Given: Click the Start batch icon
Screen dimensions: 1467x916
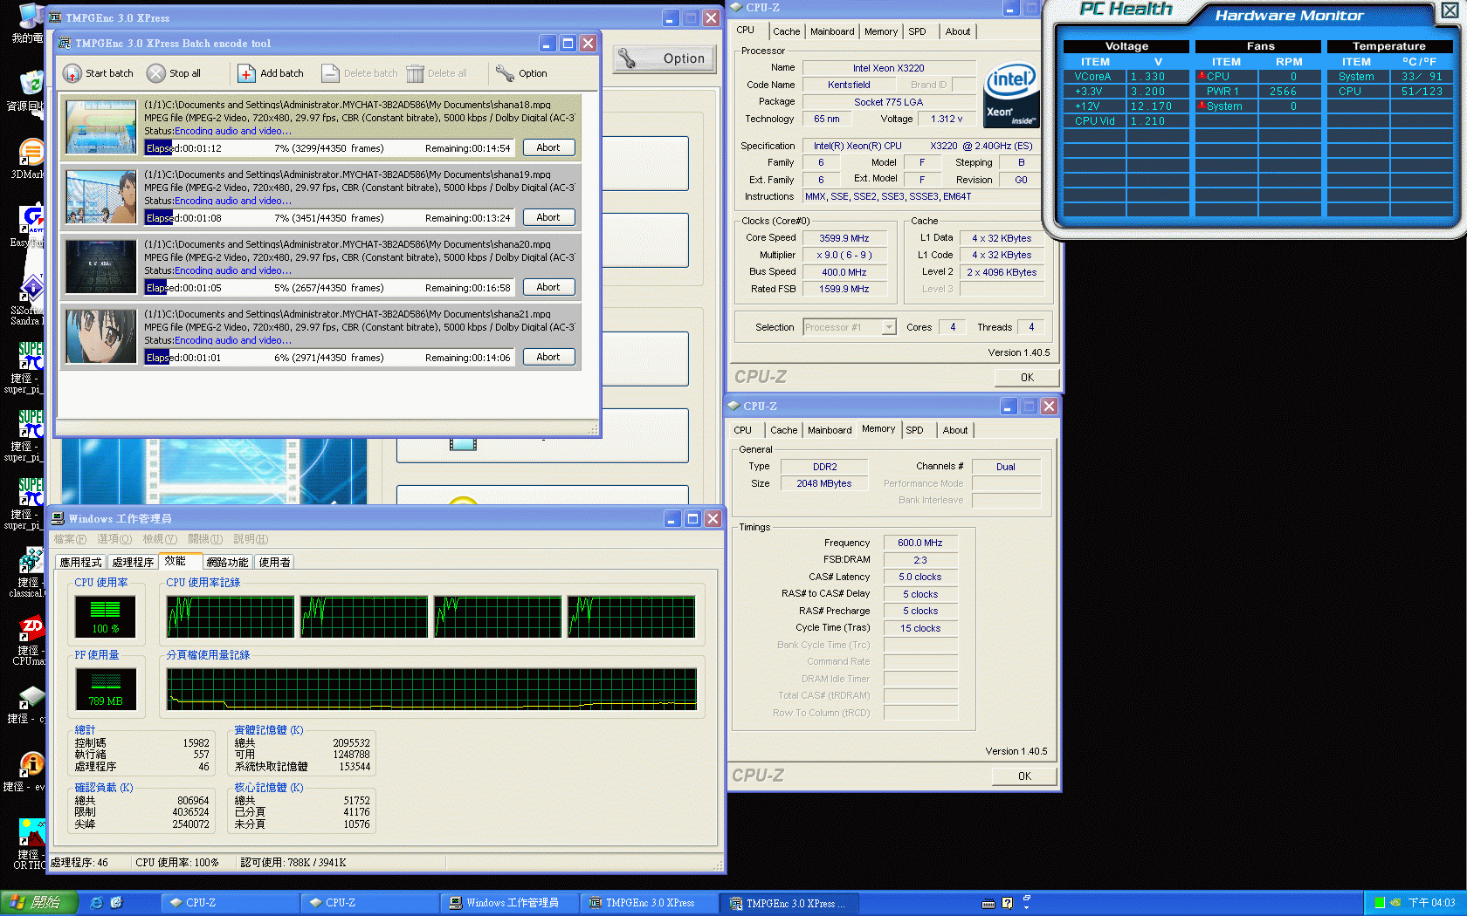Looking at the screenshot, I should pyautogui.click(x=72, y=74).
